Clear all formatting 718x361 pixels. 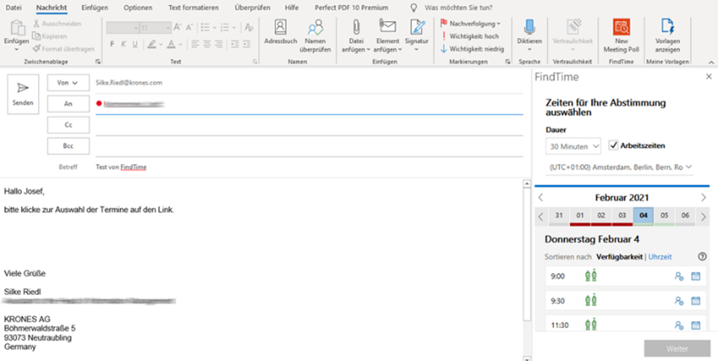248,27
